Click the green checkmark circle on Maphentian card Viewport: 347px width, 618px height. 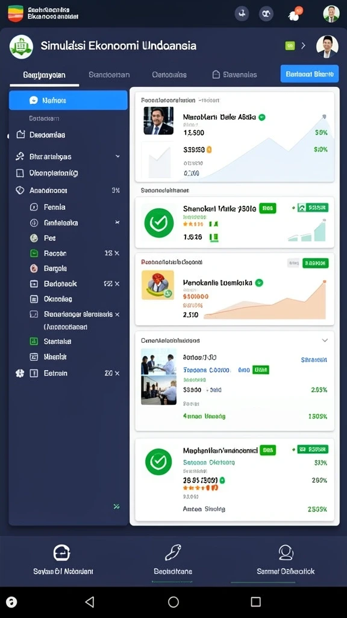[158, 461]
